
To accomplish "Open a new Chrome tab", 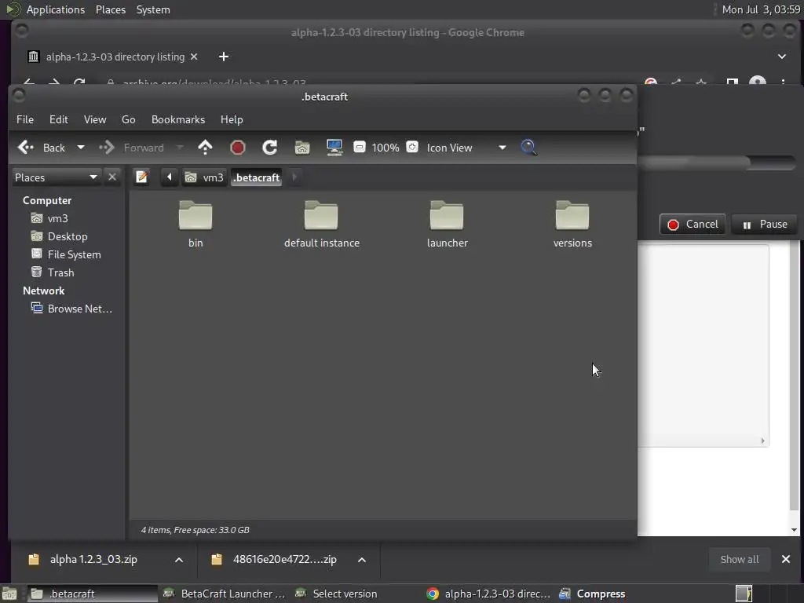I will pyautogui.click(x=224, y=57).
